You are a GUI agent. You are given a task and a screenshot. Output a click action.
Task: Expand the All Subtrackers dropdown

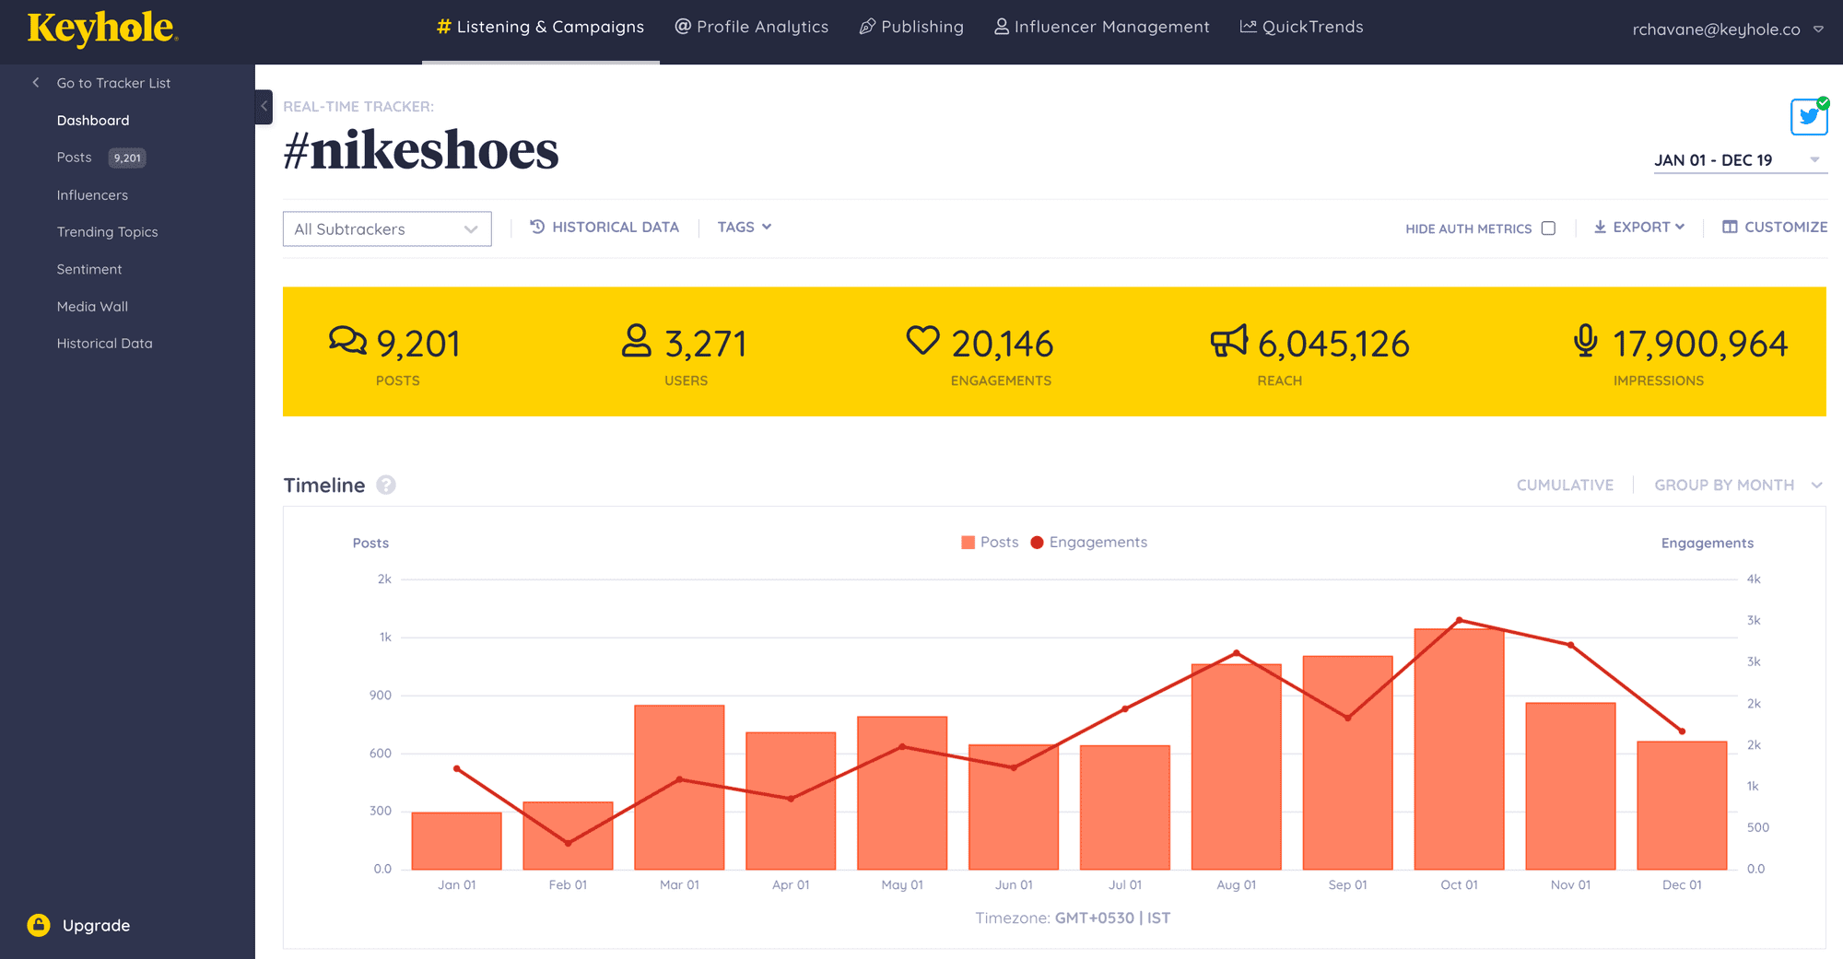386,228
